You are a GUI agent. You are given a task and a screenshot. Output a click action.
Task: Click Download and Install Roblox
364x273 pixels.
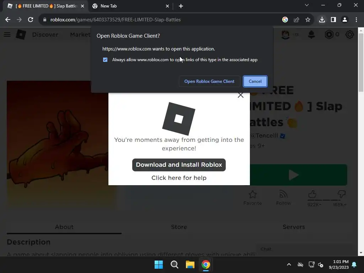tap(179, 165)
